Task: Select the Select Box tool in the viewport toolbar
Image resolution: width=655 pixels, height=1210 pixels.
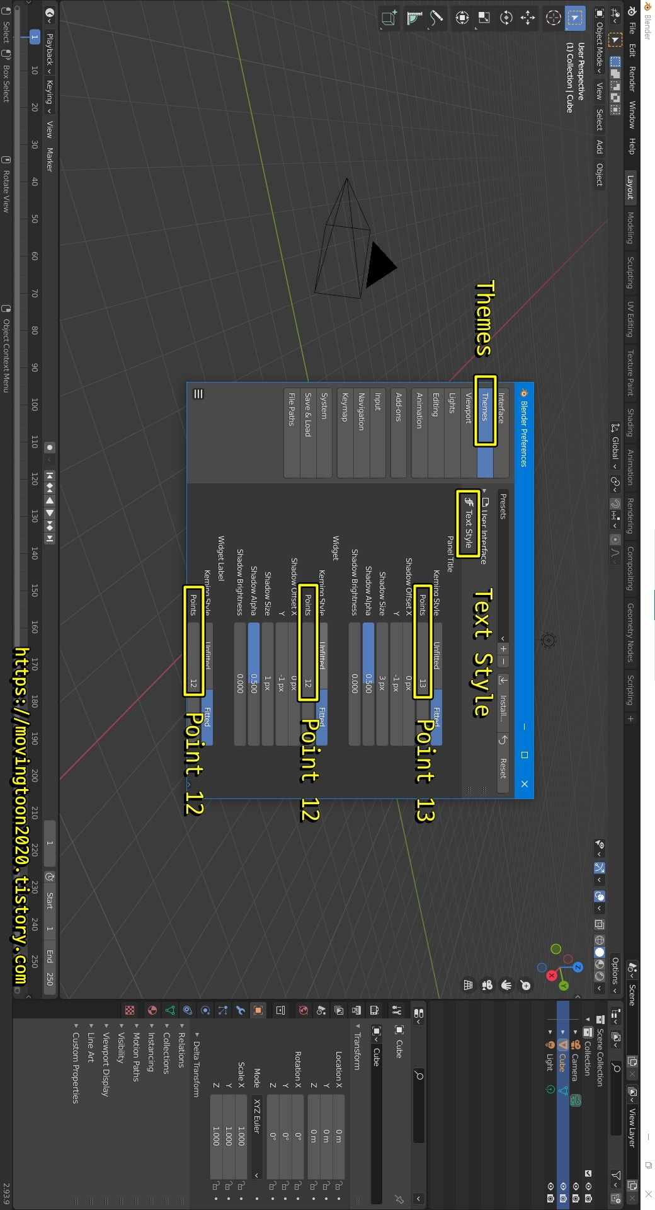Action: click(574, 18)
